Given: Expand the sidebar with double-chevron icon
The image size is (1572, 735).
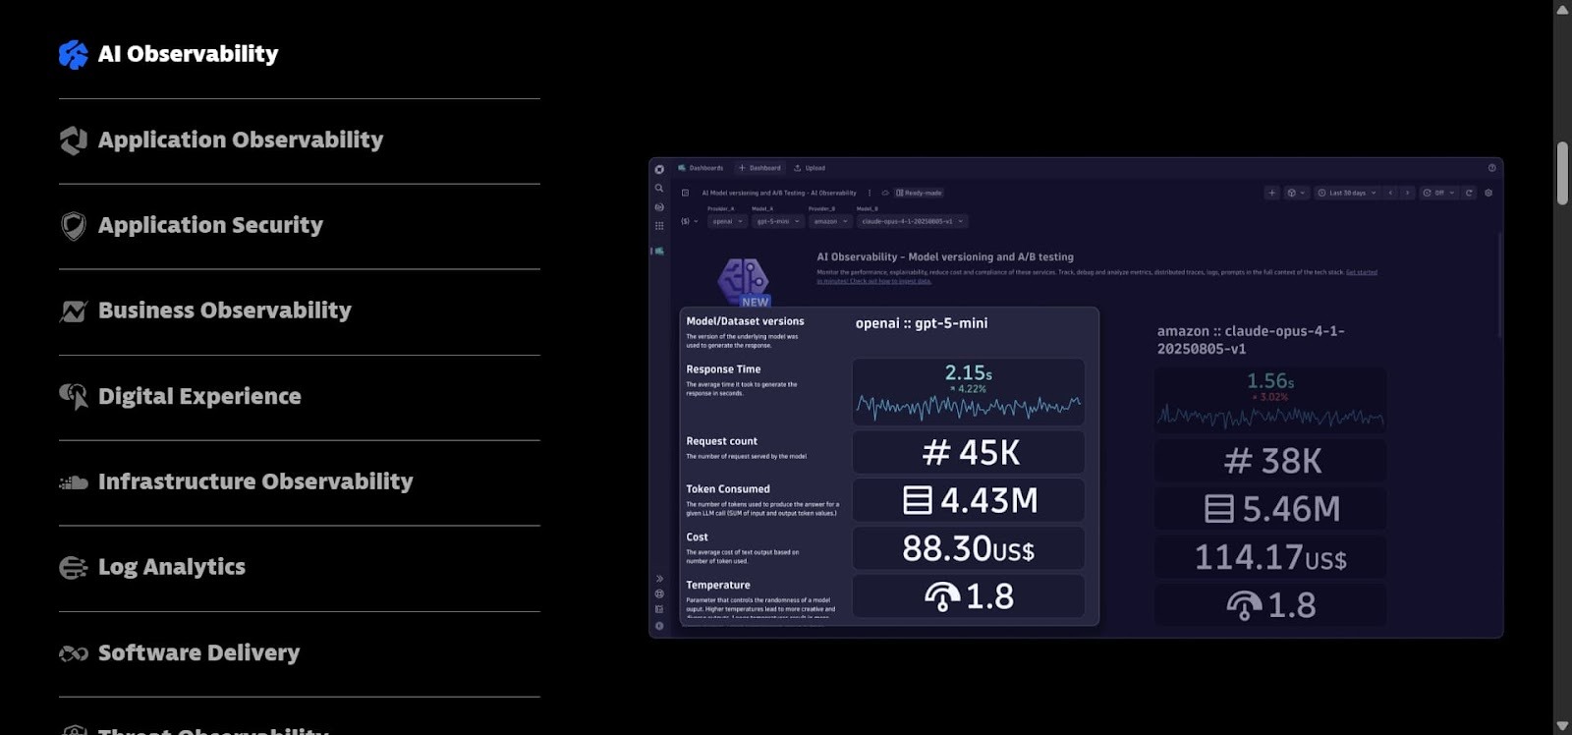Looking at the screenshot, I should (x=659, y=579).
